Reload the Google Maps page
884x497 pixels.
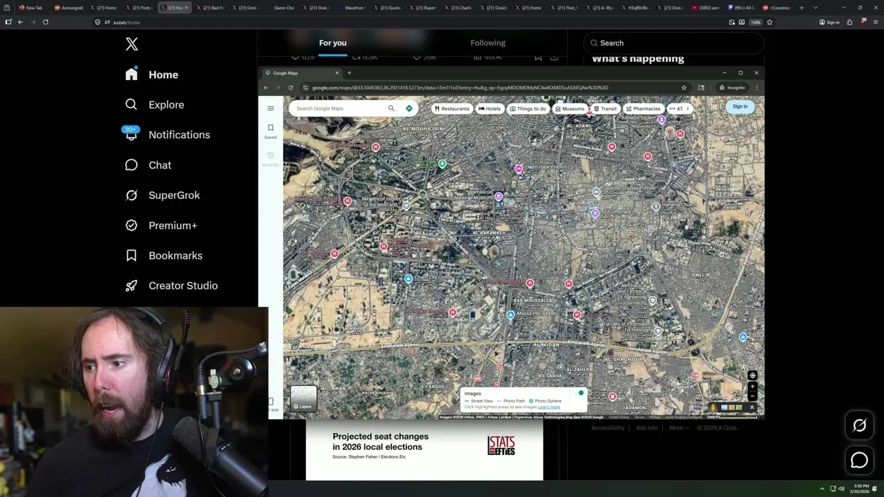[291, 88]
